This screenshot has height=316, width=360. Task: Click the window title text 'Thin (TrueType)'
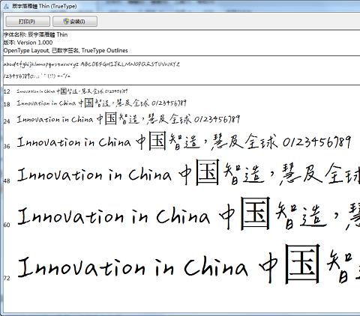click(58, 6)
